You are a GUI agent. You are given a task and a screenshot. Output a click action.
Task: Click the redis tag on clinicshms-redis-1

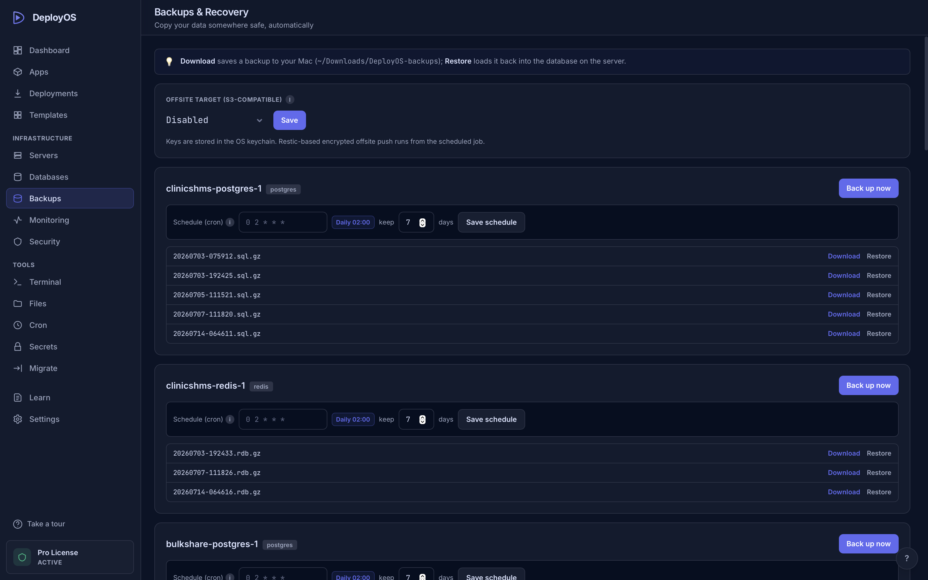261,387
